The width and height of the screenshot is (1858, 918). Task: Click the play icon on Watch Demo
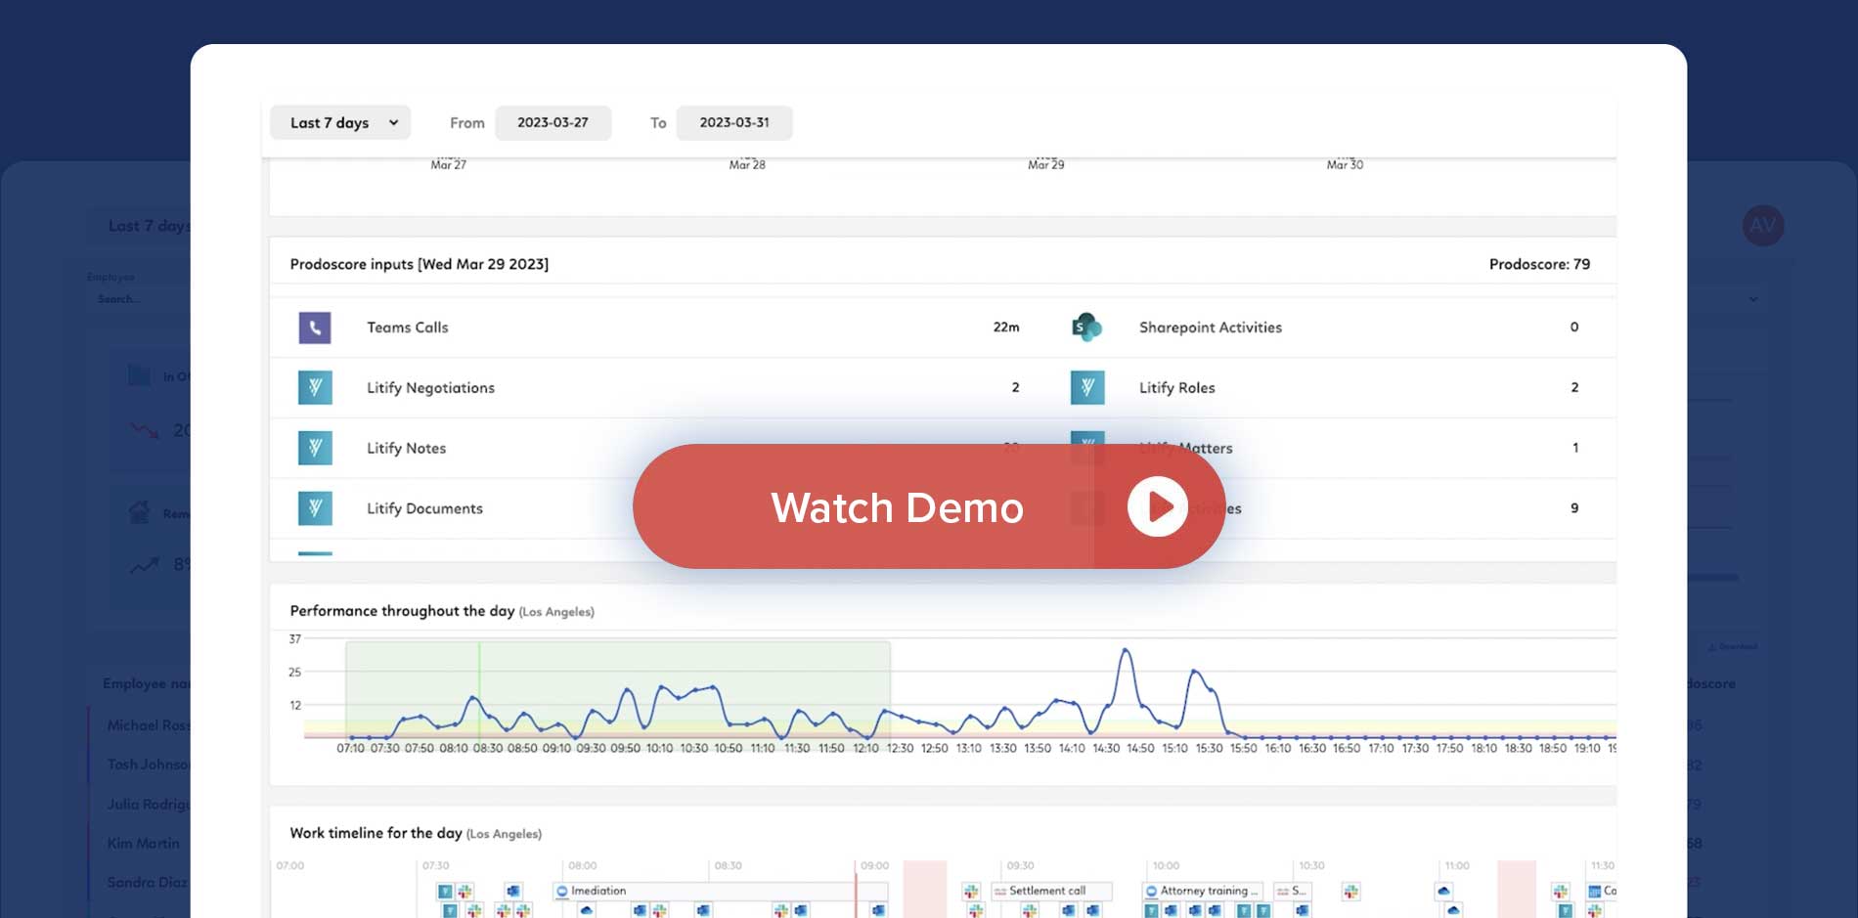tap(1158, 506)
